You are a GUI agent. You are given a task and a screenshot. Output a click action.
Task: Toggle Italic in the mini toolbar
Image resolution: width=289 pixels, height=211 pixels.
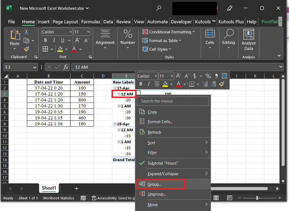[x=148, y=84]
